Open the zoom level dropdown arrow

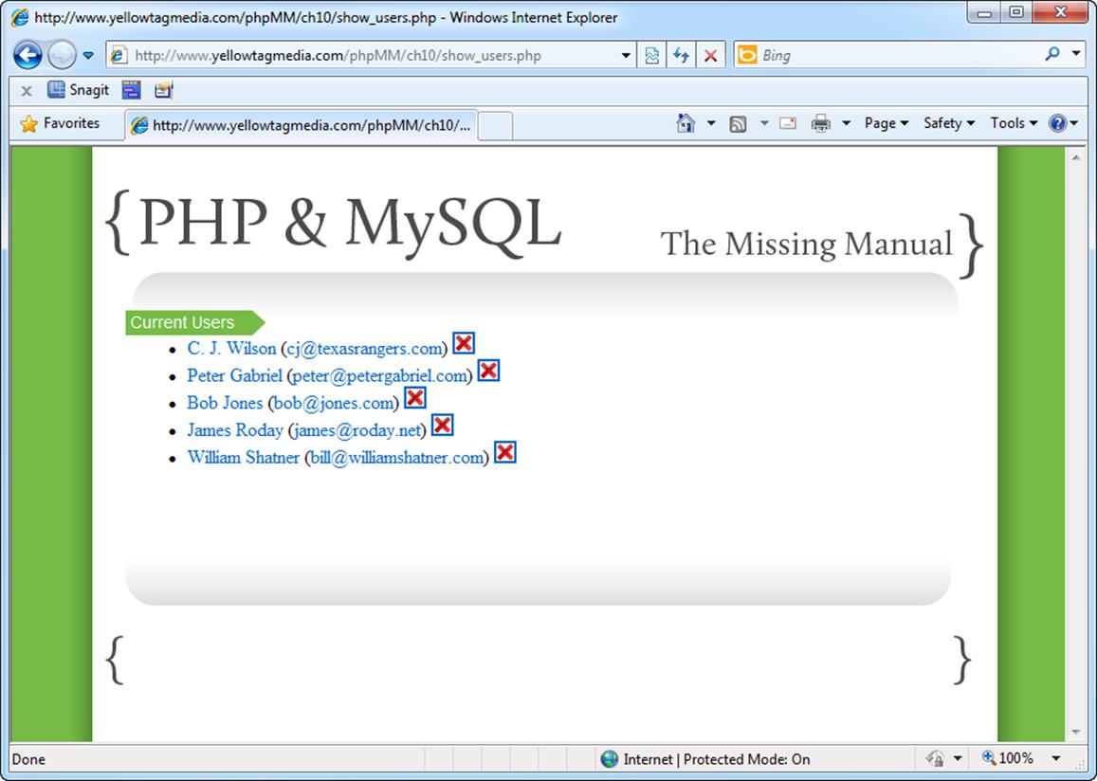coord(1055,758)
